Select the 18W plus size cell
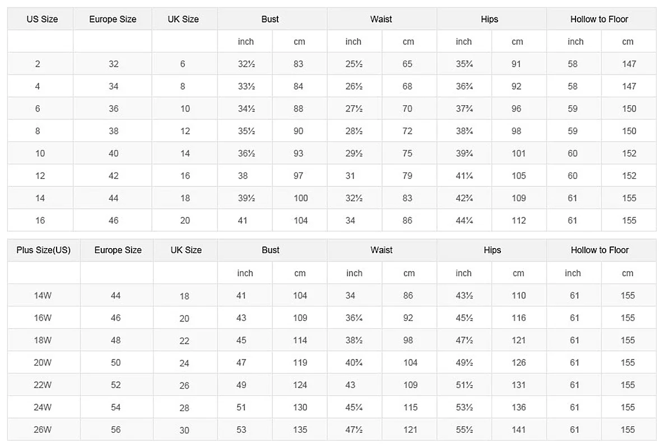Image resolution: width=664 pixels, height=448 pixels. pos(43,340)
